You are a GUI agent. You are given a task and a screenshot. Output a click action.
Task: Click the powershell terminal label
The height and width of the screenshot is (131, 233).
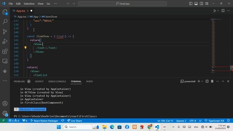click(x=188, y=82)
